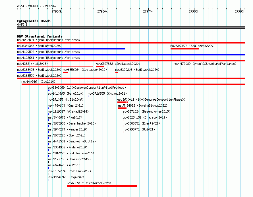Click esv1354692 (Levy2007) label
The height and width of the screenshot is (197, 253).
[66, 177]
